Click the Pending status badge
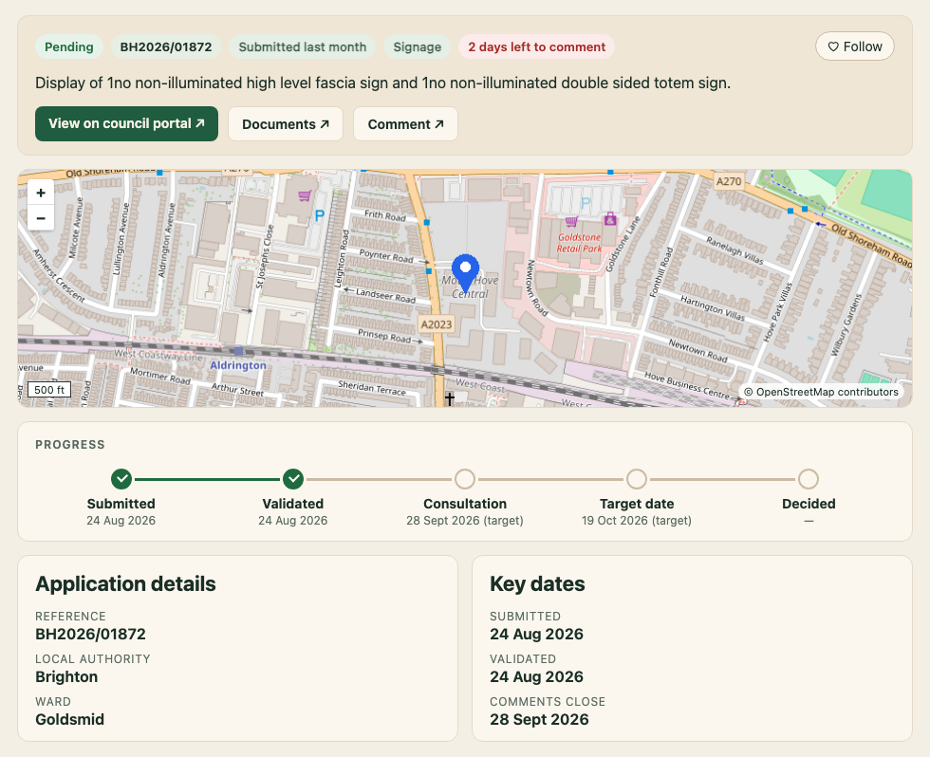 point(69,46)
